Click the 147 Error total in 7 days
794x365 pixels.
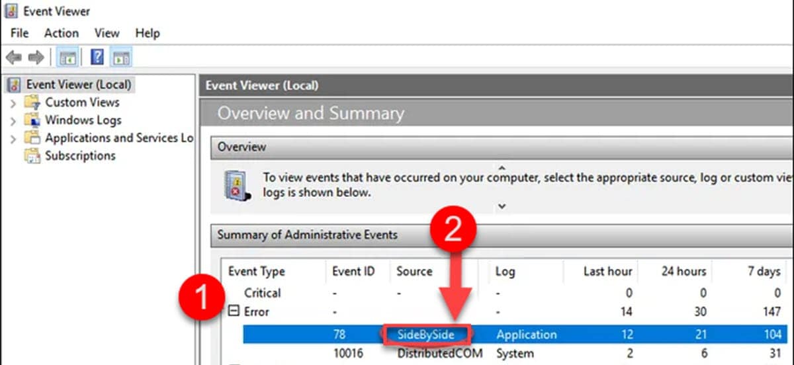tap(771, 311)
